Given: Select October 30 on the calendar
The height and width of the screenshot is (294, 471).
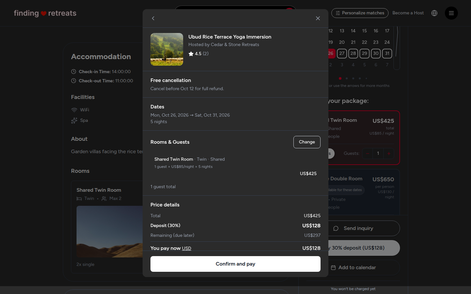Looking at the screenshot, I should [x=376, y=54].
